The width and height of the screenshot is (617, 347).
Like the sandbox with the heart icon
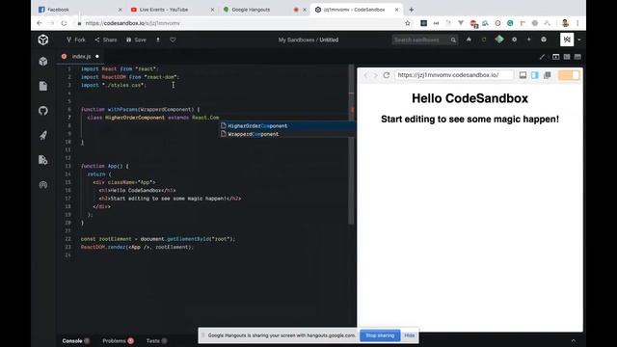[173, 40]
